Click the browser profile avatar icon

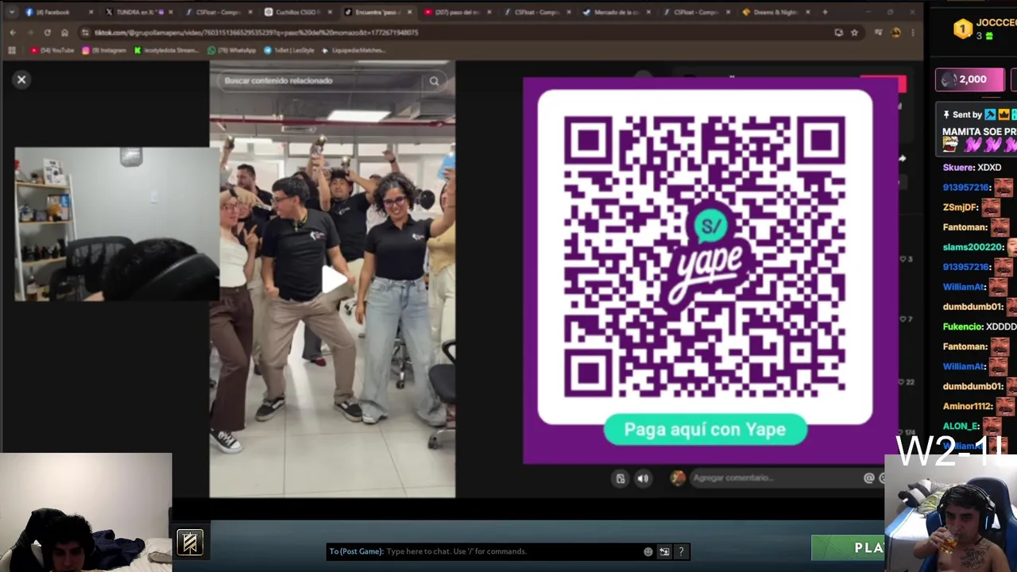896,33
